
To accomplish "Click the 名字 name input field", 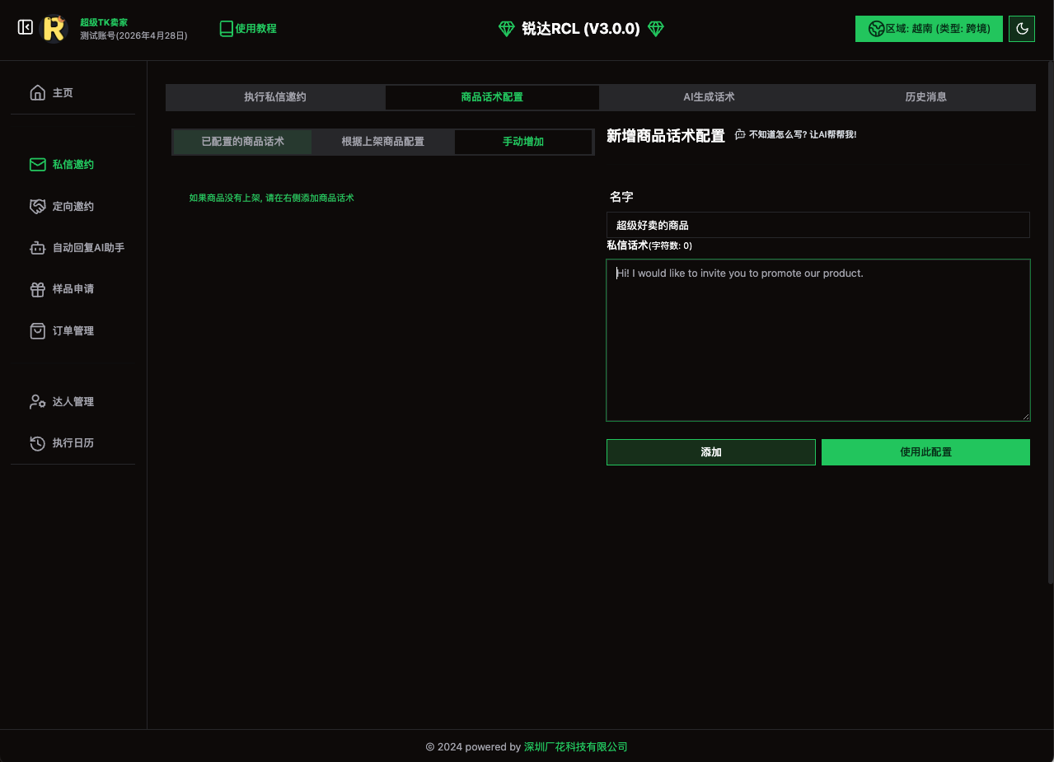I will click(x=817, y=225).
